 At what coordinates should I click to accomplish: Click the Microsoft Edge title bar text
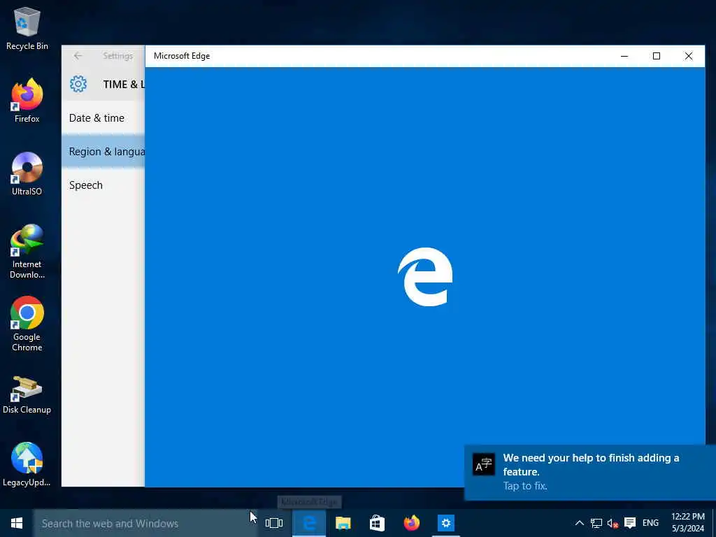click(x=182, y=56)
